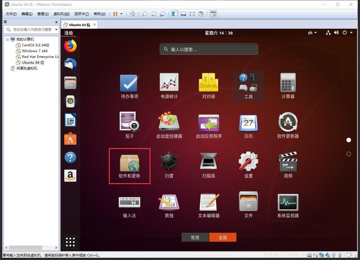Open zh input language dropdown
Screen dimensions: 360x260
point(312,33)
